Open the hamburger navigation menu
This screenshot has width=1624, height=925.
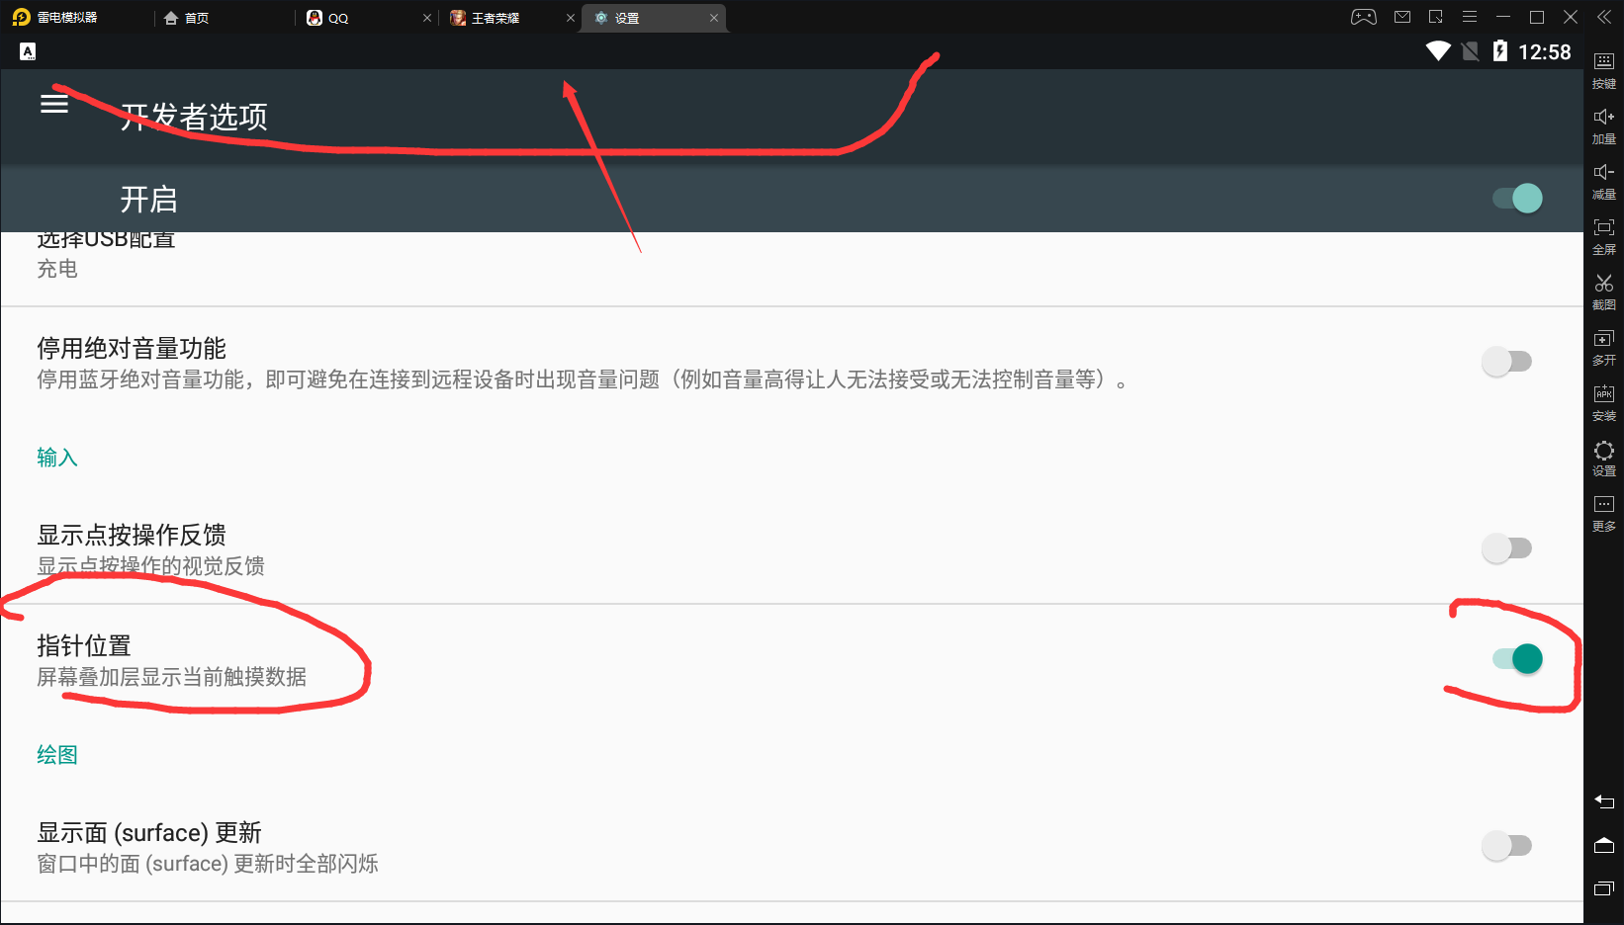click(54, 103)
